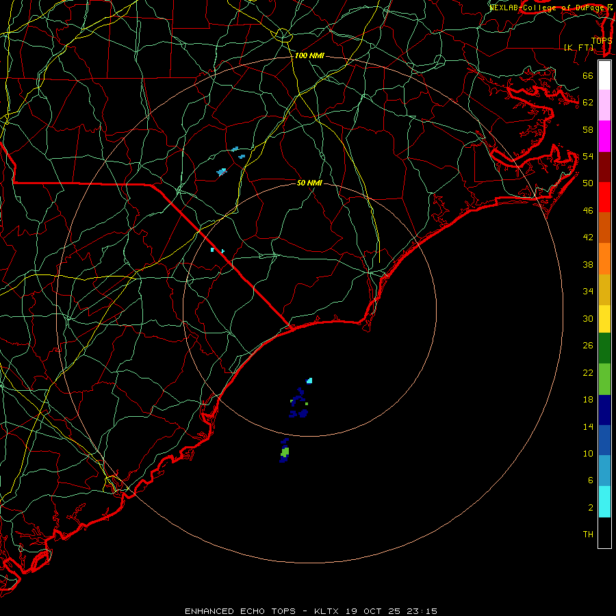Click the single cyan echo offshore
This screenshot has height=616, width=616.
point(309,381)
